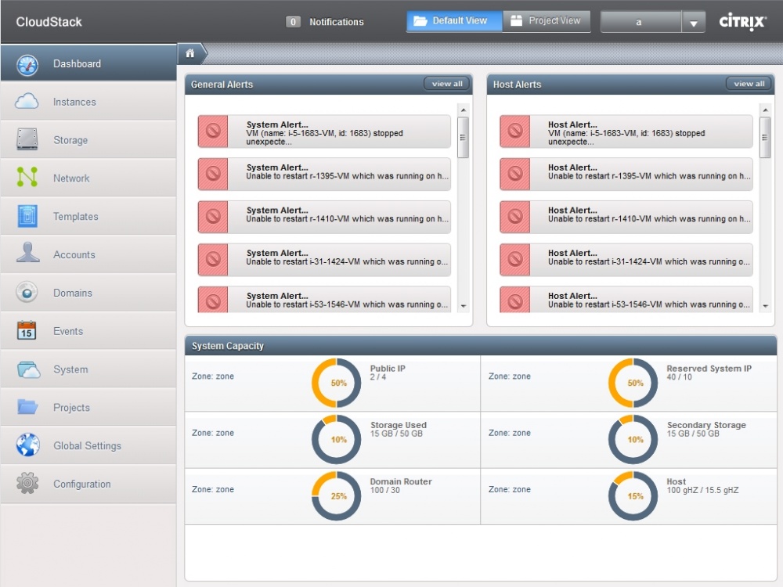Click the Templates blueprint icon
This screenshot has height=587, width=783.
tap(27, 216)
